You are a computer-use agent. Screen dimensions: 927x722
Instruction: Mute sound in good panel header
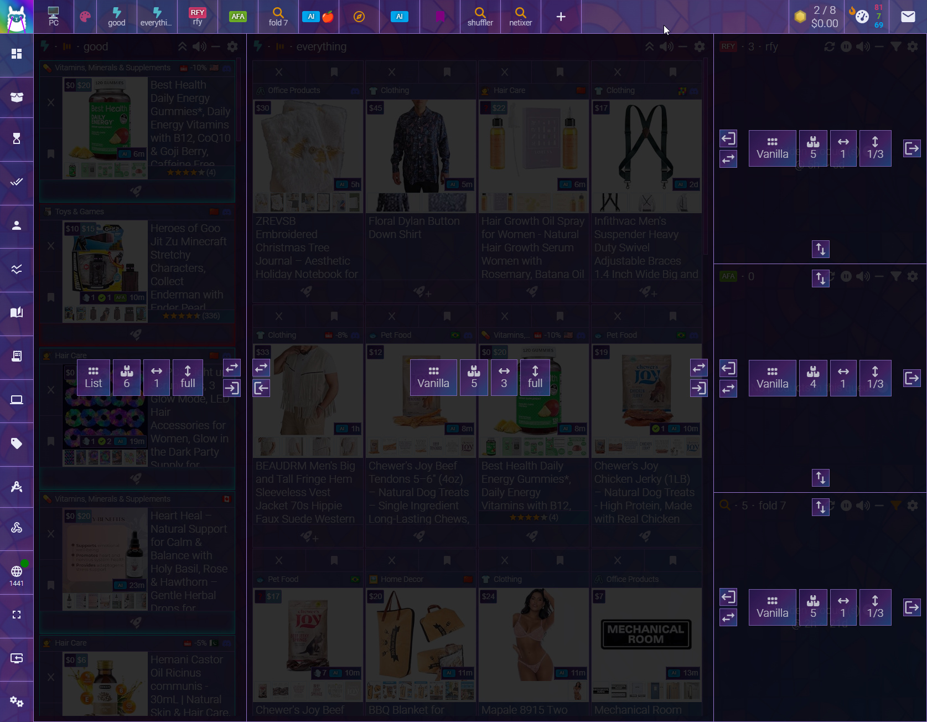(x=199, y=47)
